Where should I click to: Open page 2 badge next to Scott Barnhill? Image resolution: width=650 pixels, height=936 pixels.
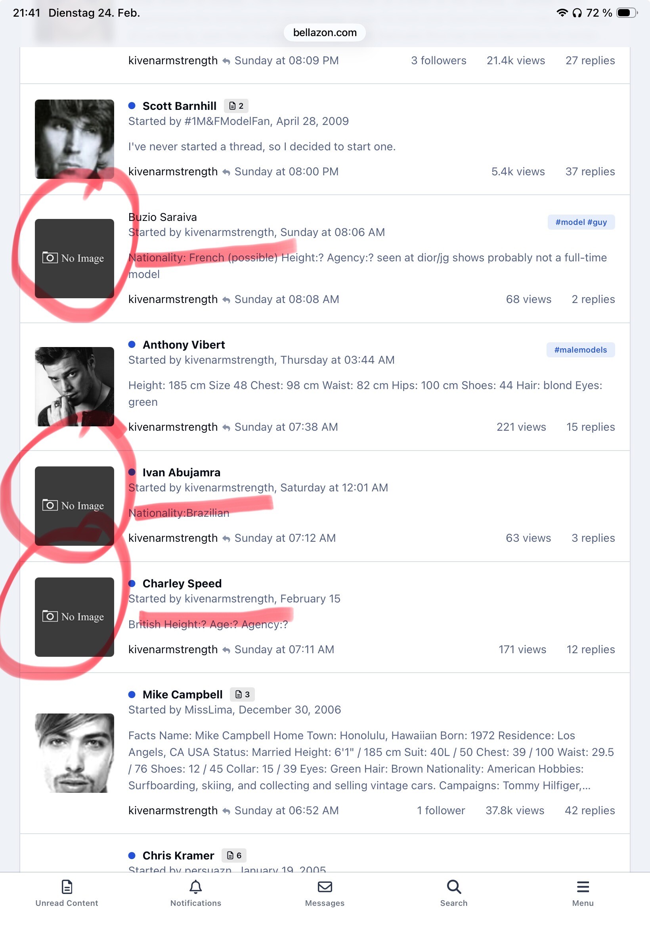[x=236, y=106]
